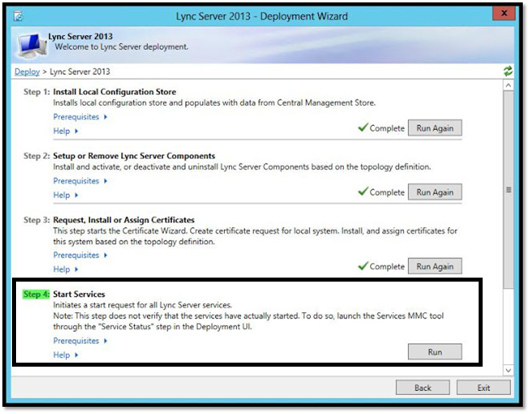Screen dimensions: 530x414
Task: Click the 'Setup or Remove Lync Server Components' heading
Action: pyautogui.click(x=134, y=156)
